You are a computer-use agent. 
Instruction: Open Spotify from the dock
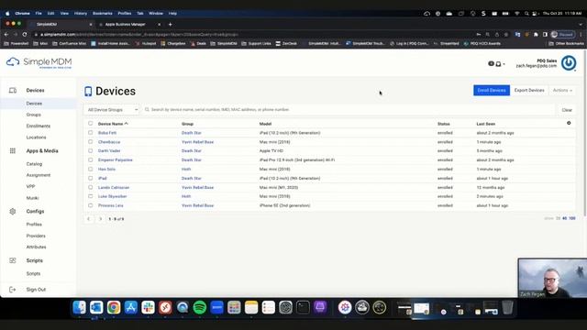(200, 308)
